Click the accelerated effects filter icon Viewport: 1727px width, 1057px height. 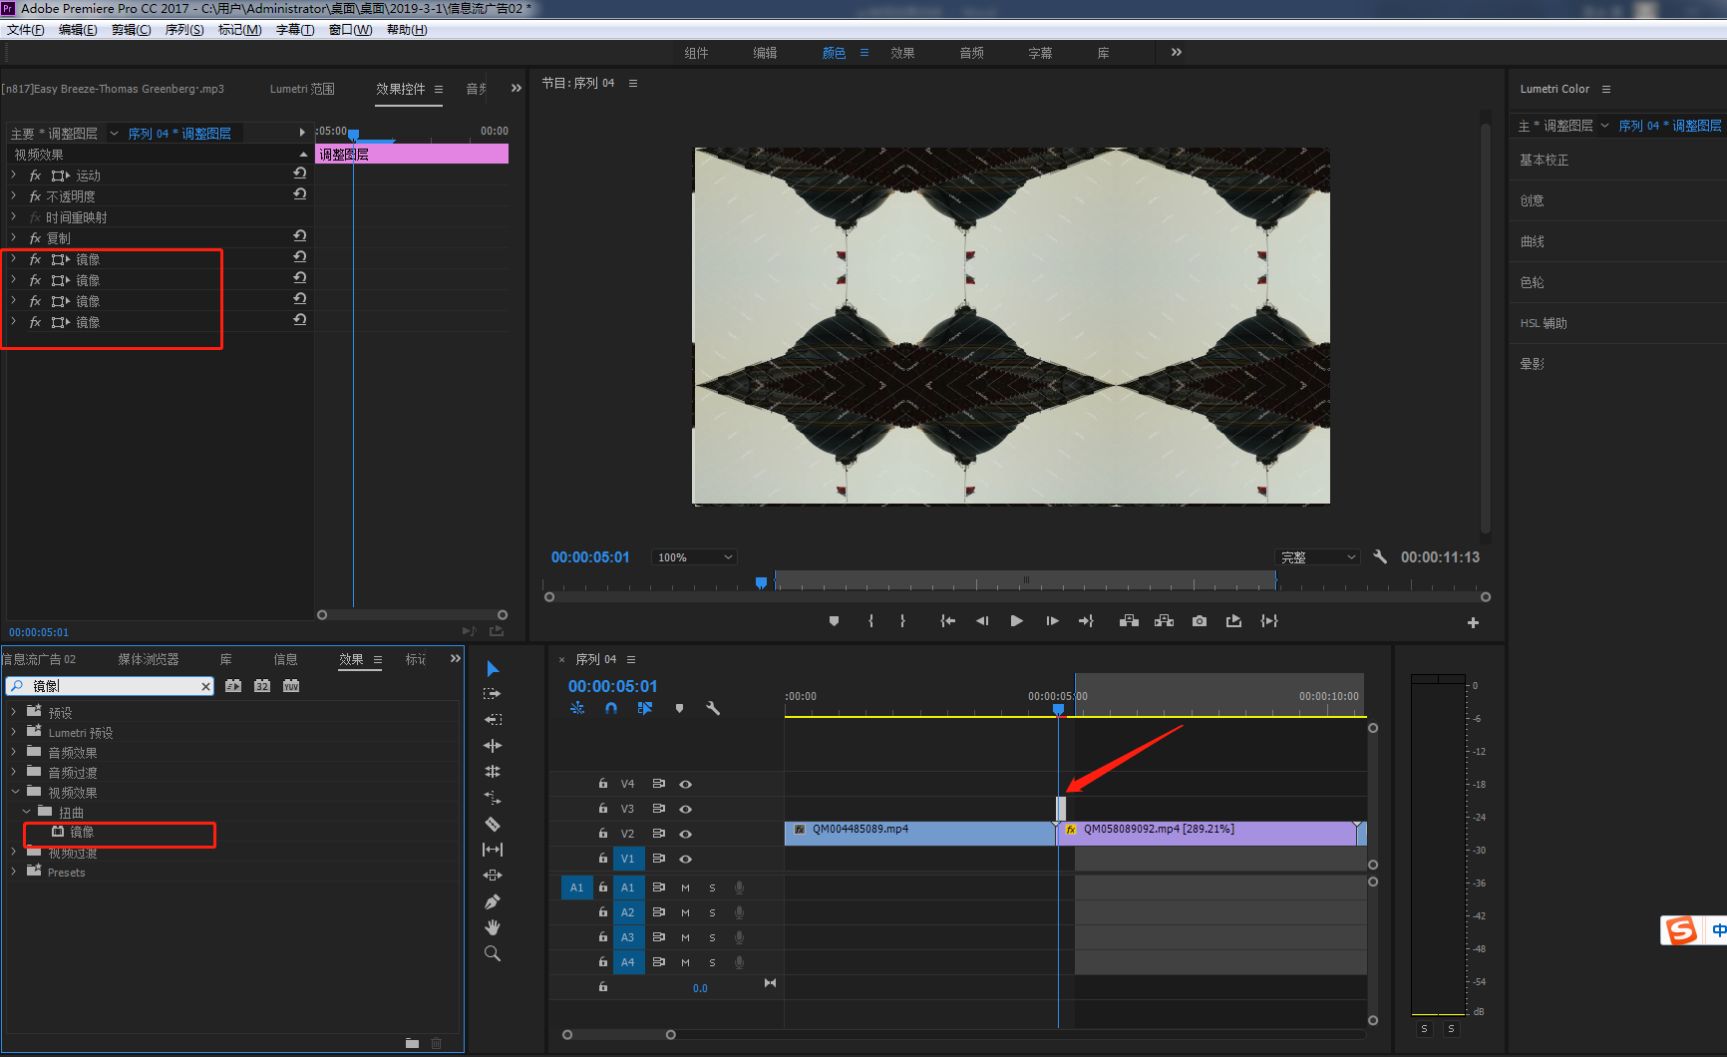233,686
